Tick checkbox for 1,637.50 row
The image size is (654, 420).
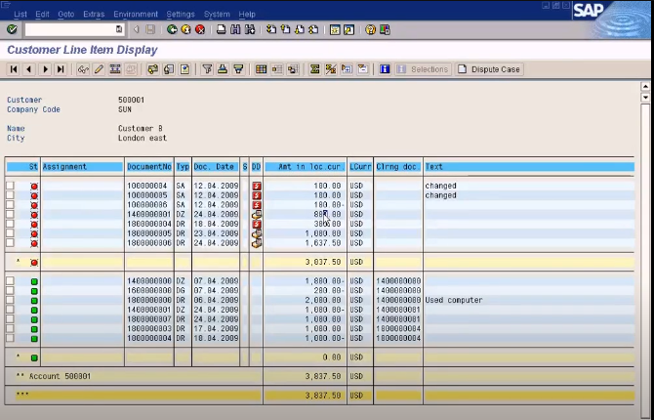click(x=10, y=243)
